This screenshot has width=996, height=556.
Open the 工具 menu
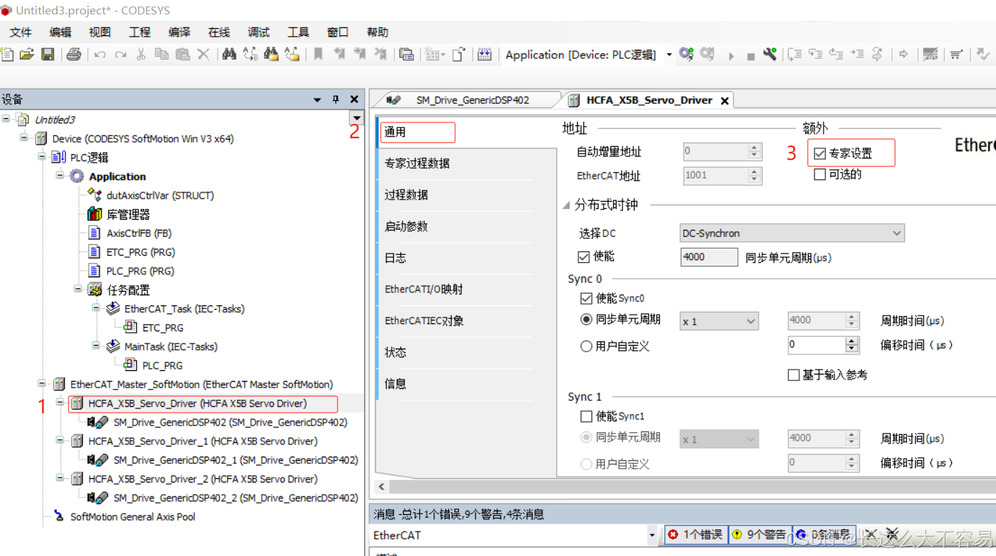click(x=298, y=32)
